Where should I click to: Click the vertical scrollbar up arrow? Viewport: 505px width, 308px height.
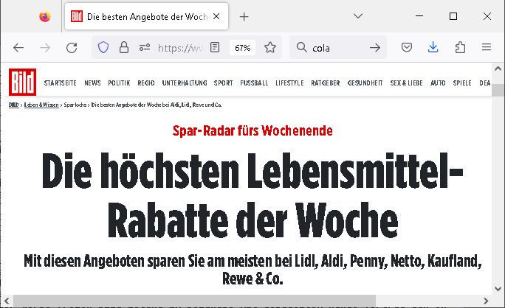point(498,69)
